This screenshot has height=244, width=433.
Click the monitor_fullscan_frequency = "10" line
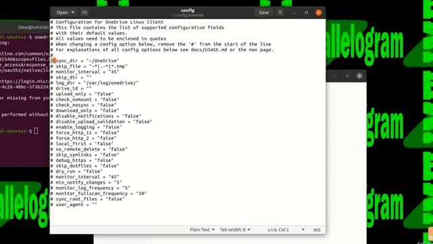(99, 193)
